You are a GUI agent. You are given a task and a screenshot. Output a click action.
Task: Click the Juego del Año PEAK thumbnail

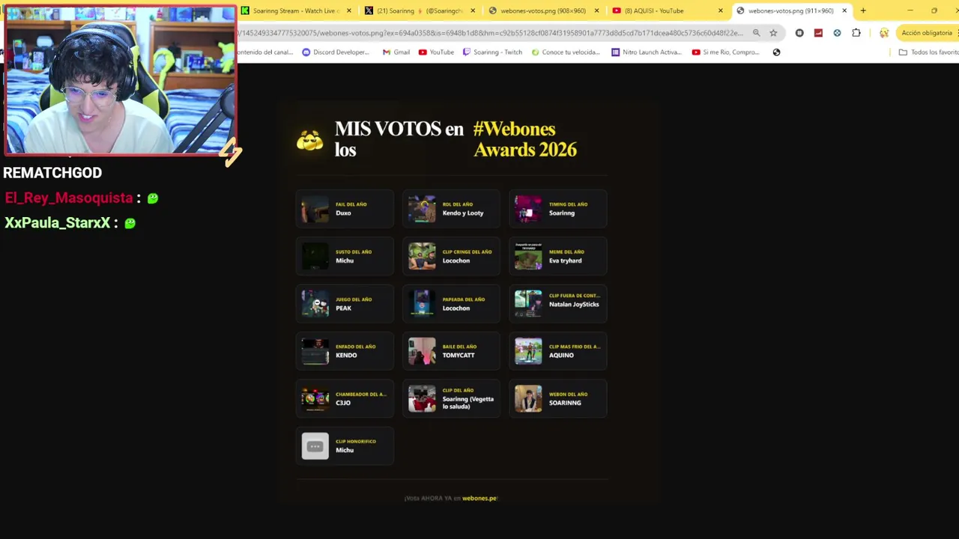pos(315,304)
